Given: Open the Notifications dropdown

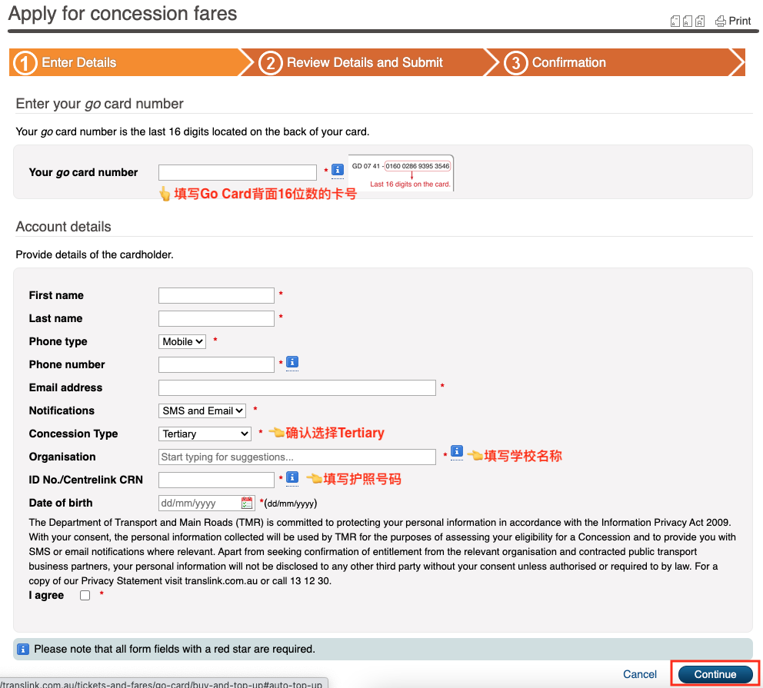Looking at the screenshot, I should (x=202, y=410).
